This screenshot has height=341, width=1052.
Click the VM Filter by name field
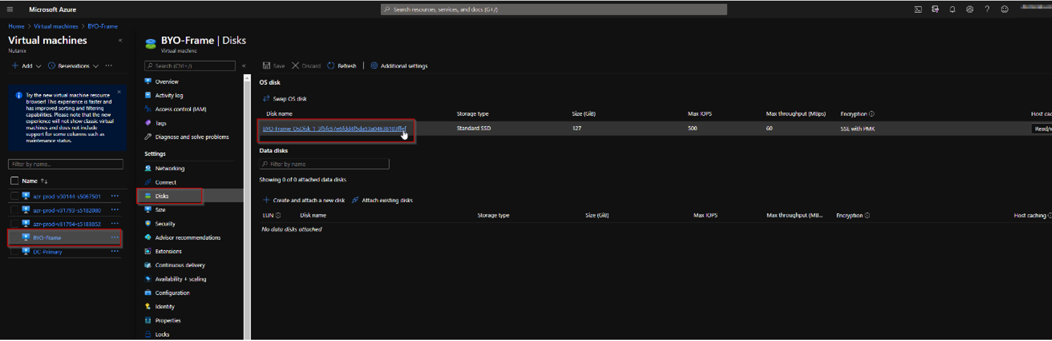click(x=65, y=164)
